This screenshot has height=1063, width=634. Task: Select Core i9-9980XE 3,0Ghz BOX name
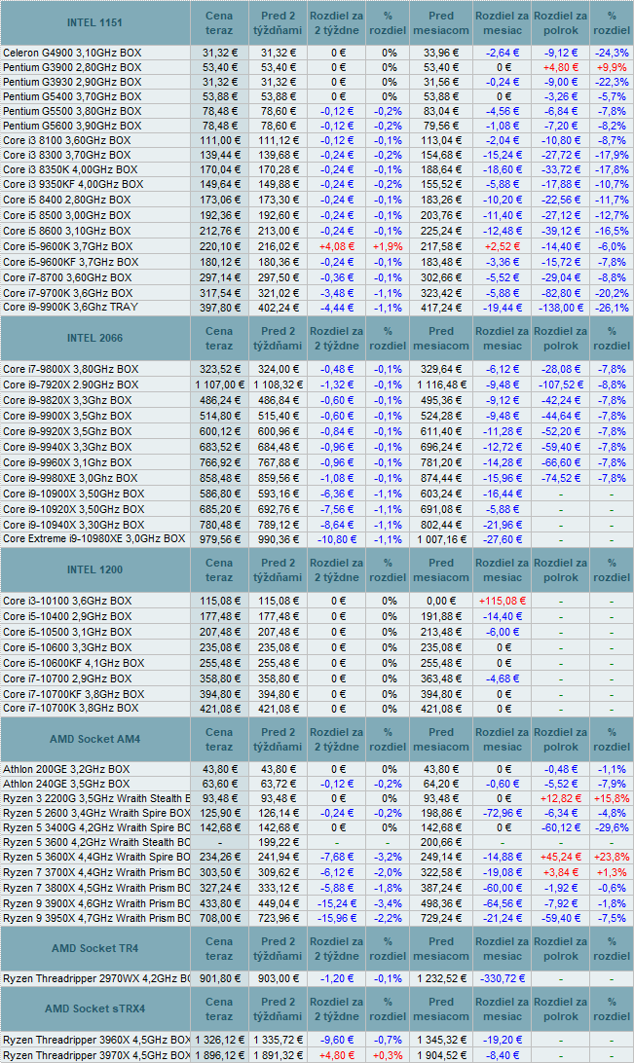click(70, 479)
